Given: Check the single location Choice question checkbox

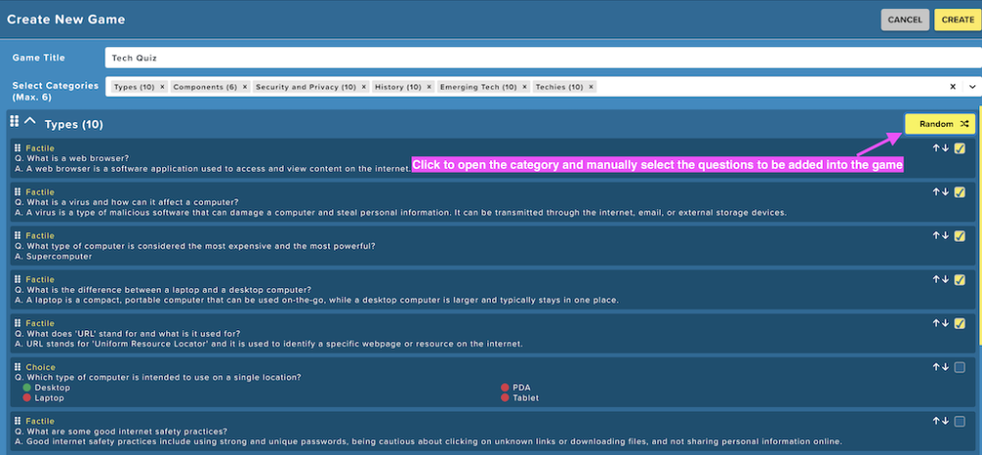Looking at the screenshot, I should [x=959, y=368].
